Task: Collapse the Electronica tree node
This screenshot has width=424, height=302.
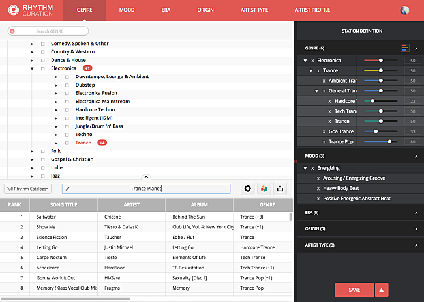Action: tap(32, 68)
